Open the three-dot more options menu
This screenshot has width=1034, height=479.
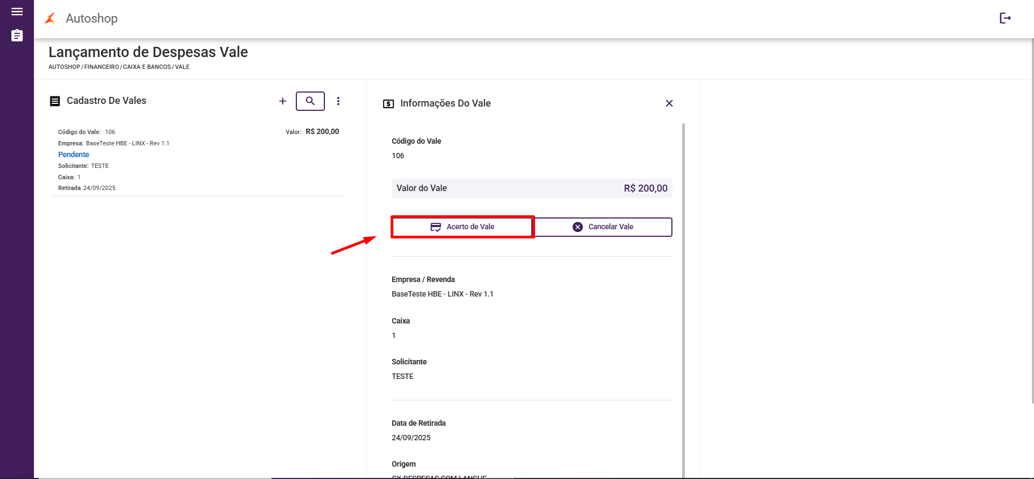click(x=338, y=101)
